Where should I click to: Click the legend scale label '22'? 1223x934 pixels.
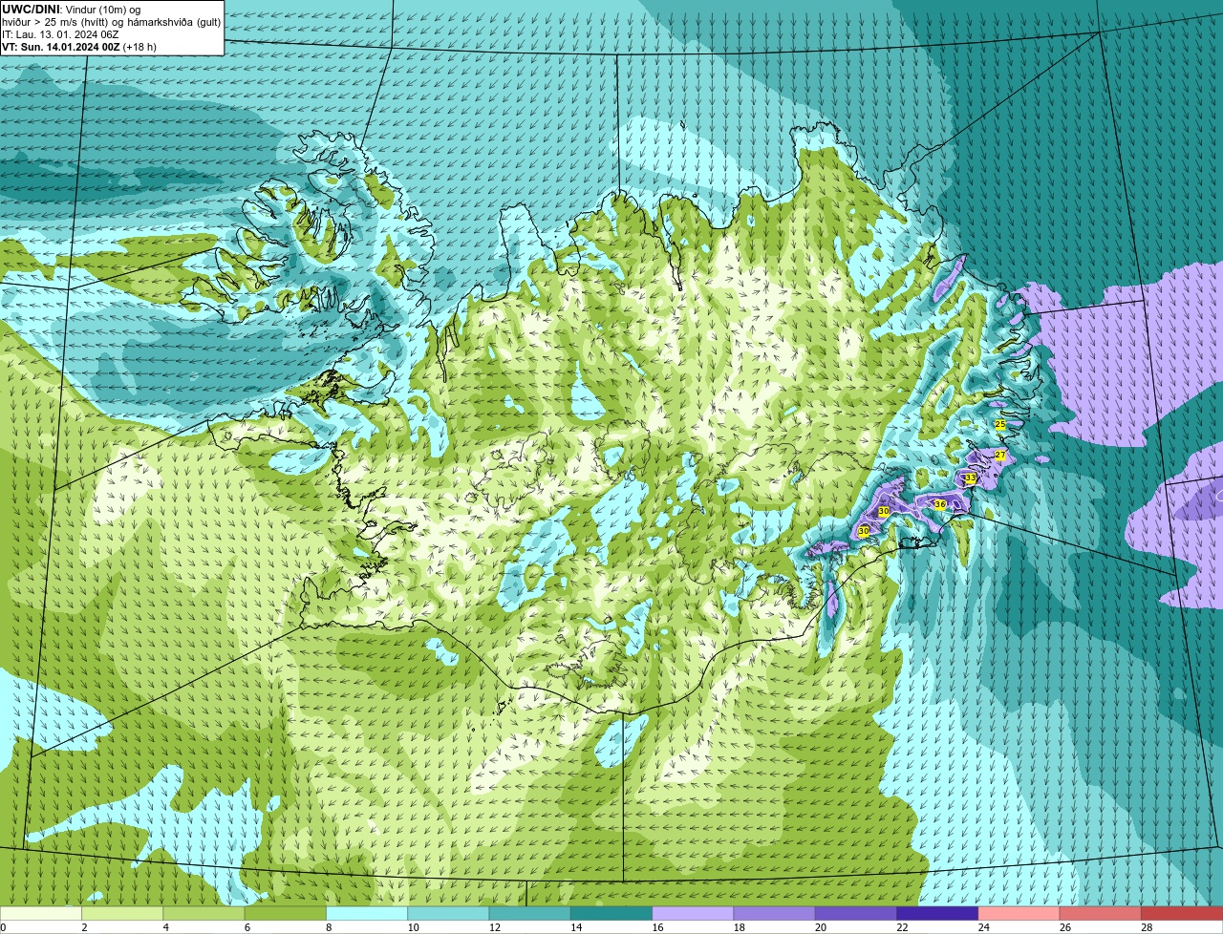click(902, 927)
